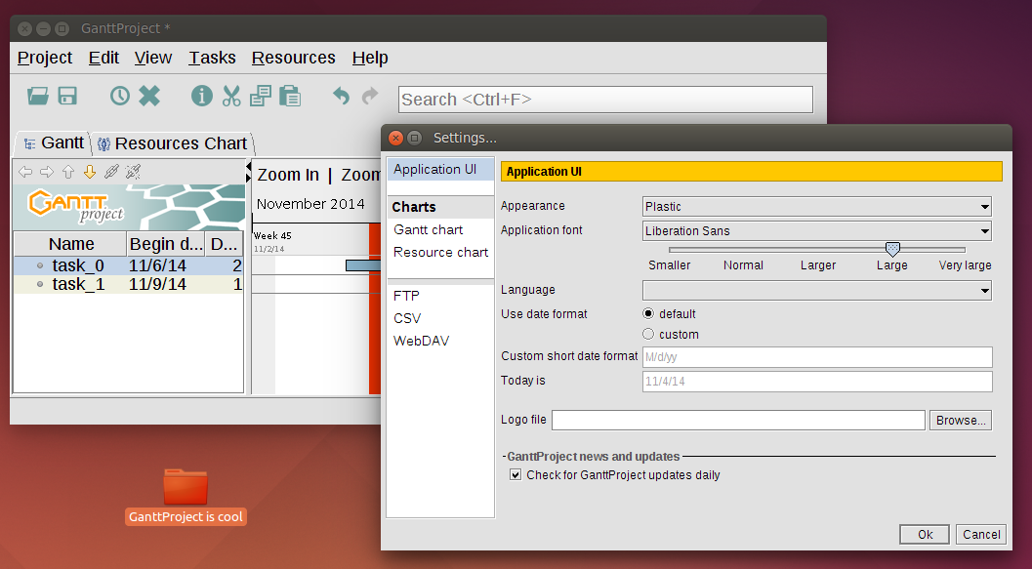Open the Language dropdown
Image resolution: width=1032 pixels, height=569 pixels.
pyautogui.click(x=817, y=290)
